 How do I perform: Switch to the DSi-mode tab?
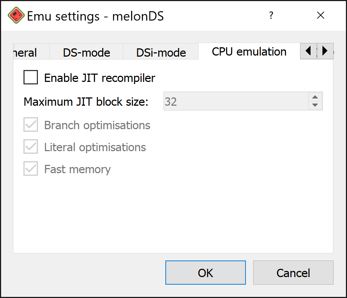(x=161, y=52)
